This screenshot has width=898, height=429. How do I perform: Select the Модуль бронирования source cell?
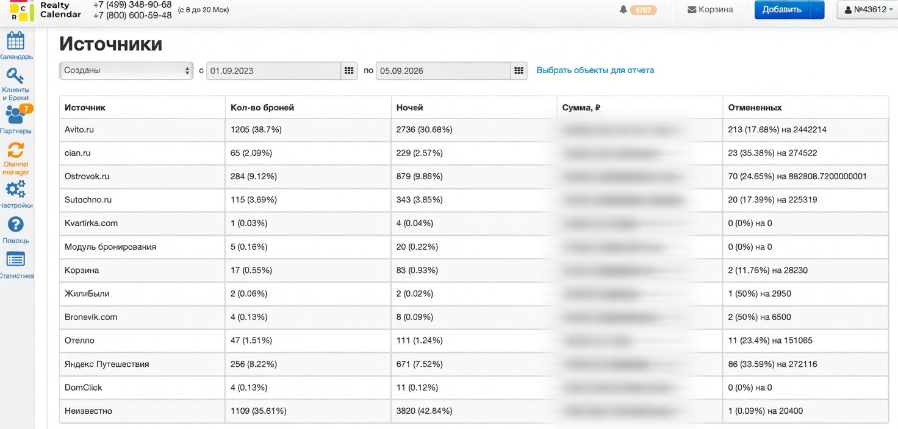coord(142,247)
